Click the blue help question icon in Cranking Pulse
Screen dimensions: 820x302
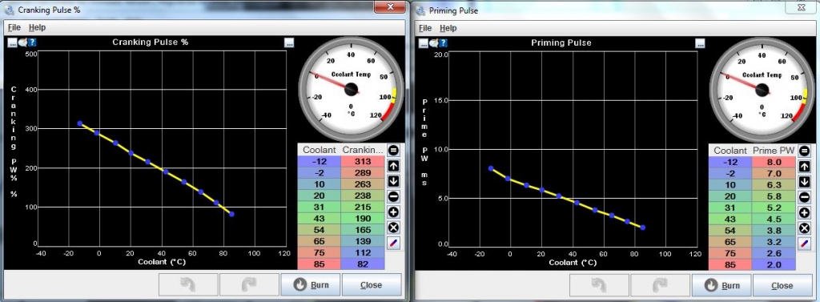32,43
